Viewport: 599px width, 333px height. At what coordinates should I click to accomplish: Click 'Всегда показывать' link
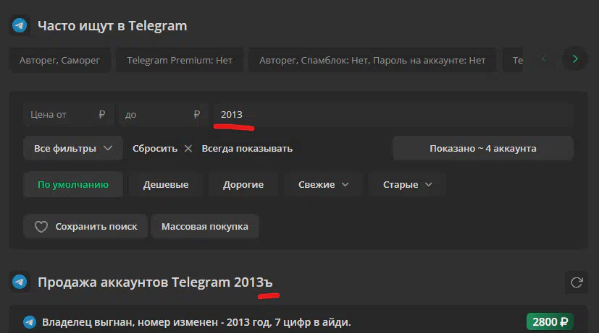(247, 148)
